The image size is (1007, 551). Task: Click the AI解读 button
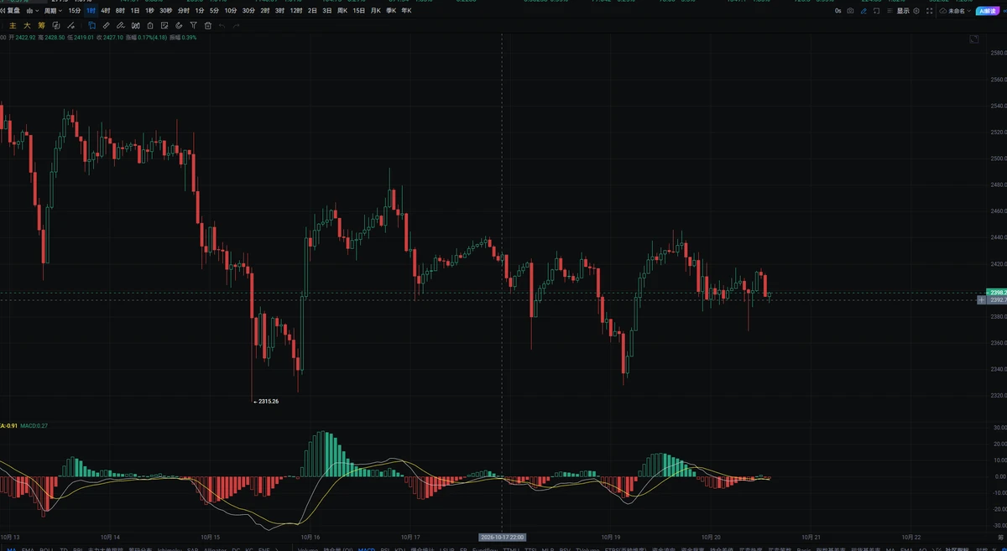(x=988, y=11)
